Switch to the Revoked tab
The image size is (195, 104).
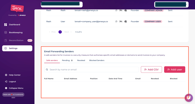81,60
